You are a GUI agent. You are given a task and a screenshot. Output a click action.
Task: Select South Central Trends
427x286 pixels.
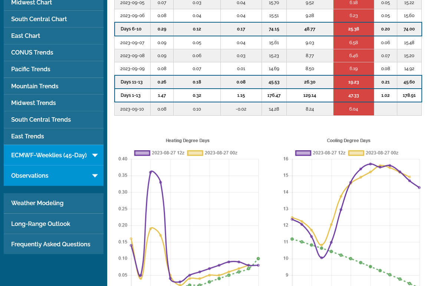point(41,119)
